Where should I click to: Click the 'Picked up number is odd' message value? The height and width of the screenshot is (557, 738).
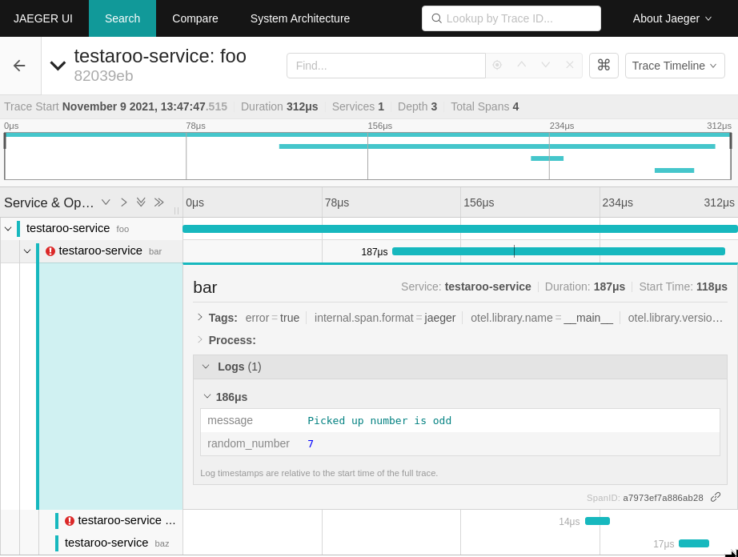(x=379, y=420)
